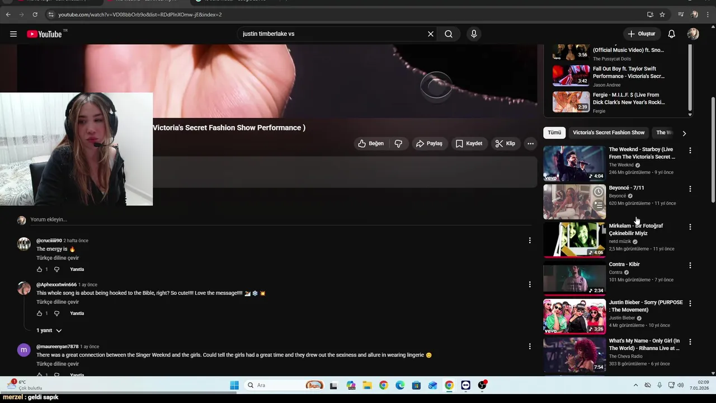Like the @Aphexxxtwin666 Bible comment

[x=39, y=313]
